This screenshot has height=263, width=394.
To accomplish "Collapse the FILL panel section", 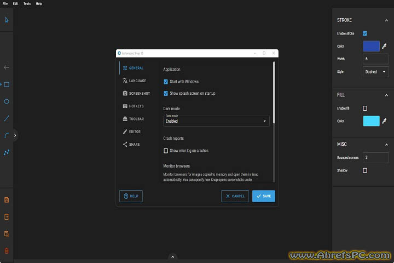I will [x=386, y=95].
